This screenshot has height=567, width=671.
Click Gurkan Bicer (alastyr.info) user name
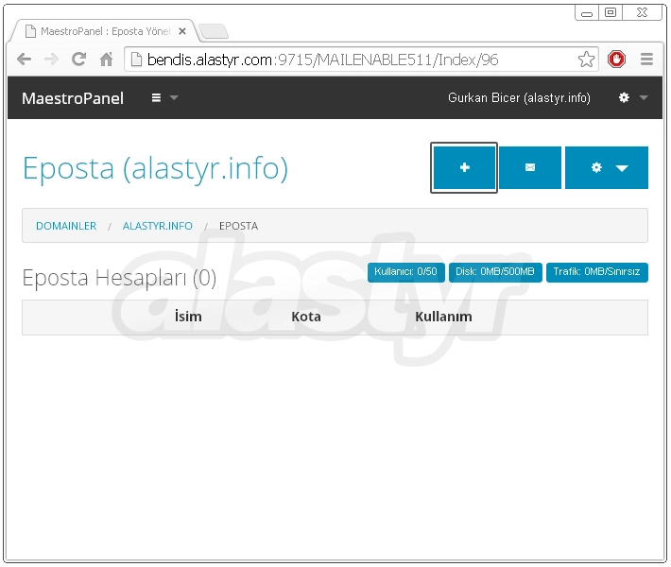coord(519,98)
